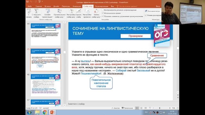
Task: Click Hide Slide (Скрыть слайд) button
Action: click(78, 13)
